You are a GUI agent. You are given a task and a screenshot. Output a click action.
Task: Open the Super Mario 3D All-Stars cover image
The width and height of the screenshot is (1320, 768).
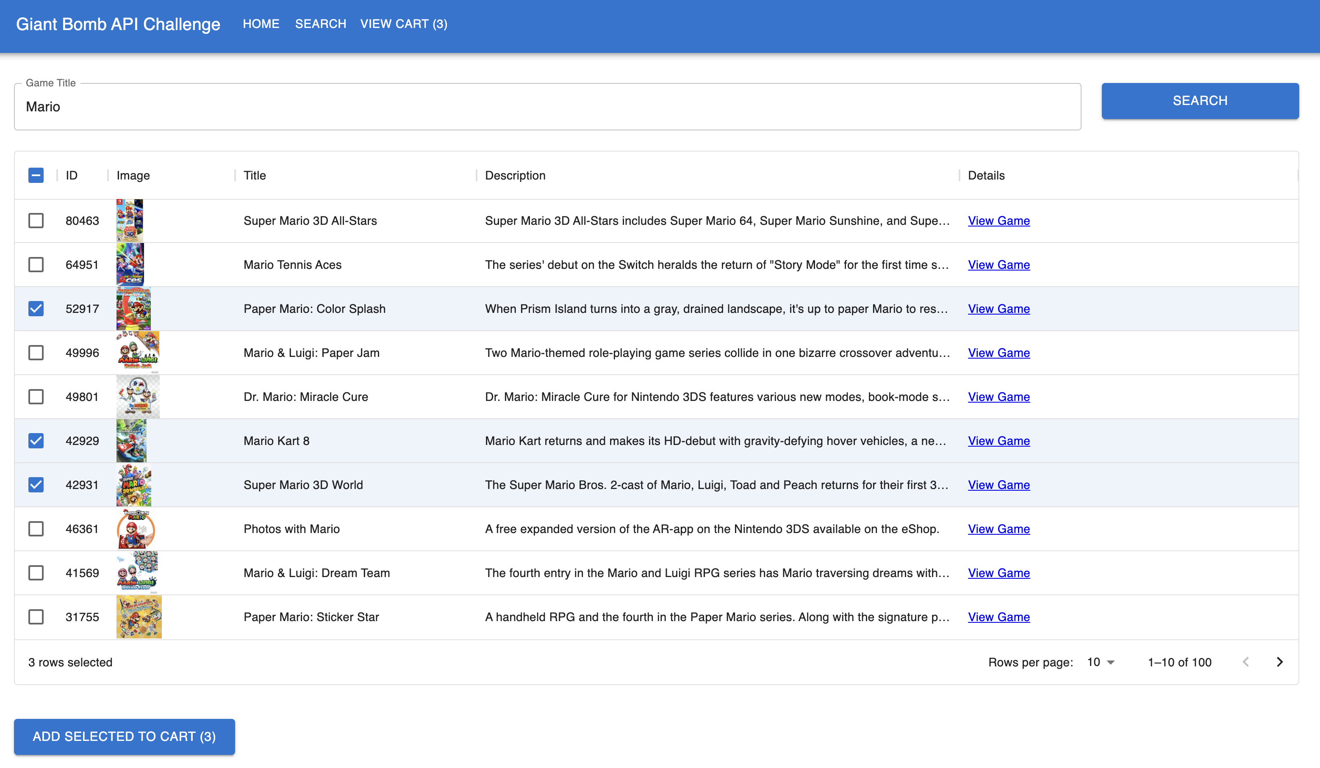(129, 221)
